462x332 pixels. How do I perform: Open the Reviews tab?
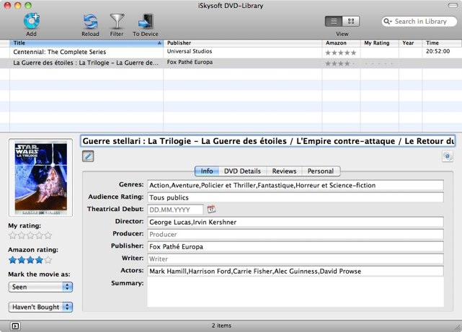tap(284, 171)
